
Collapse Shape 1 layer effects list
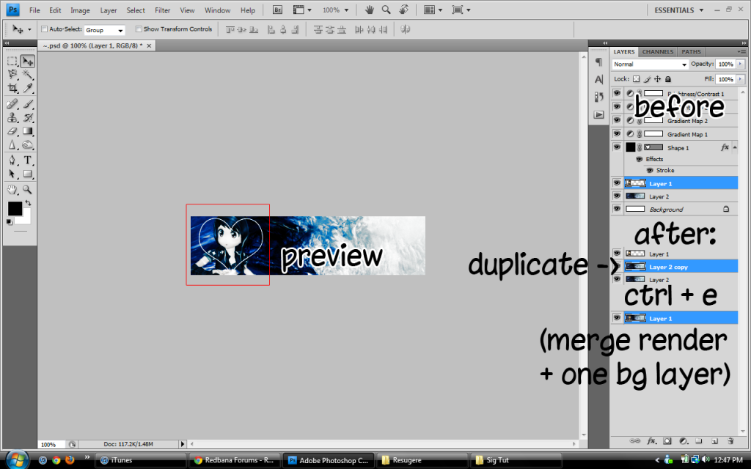[735, 147]
